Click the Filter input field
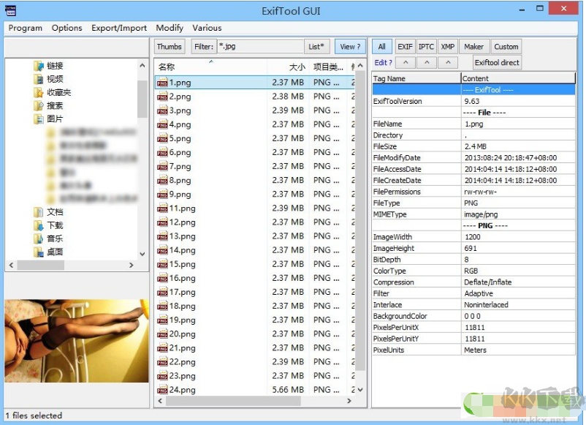Screen dimensions: 586x425 259,47
